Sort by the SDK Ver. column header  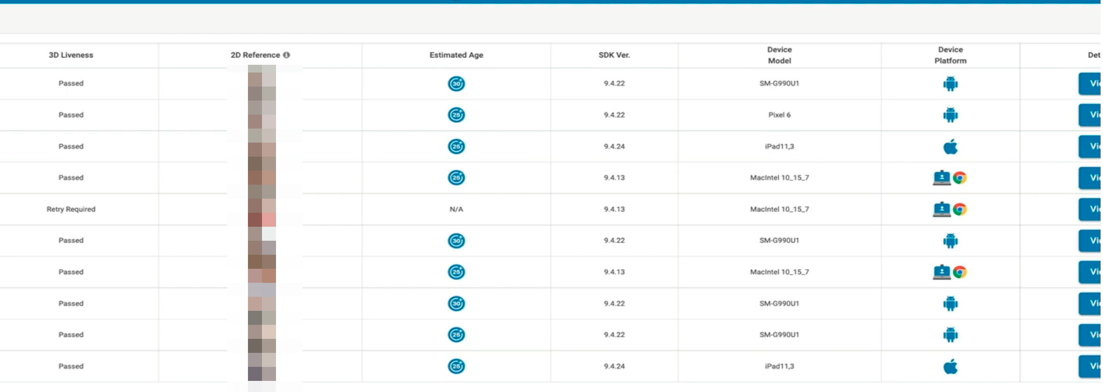[614, 55]
